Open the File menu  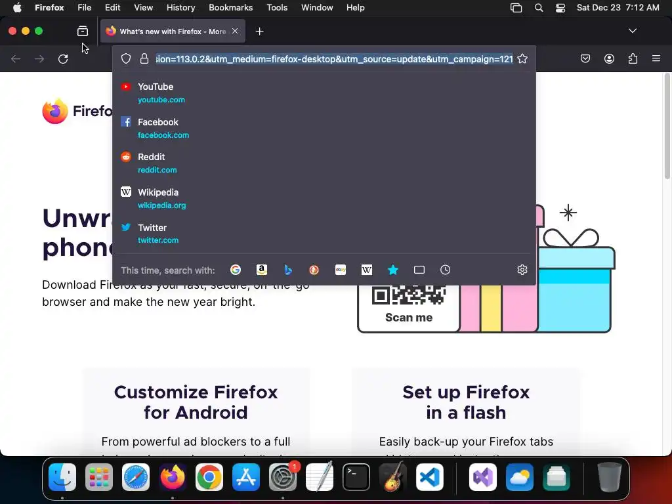(x=84, y=7)
